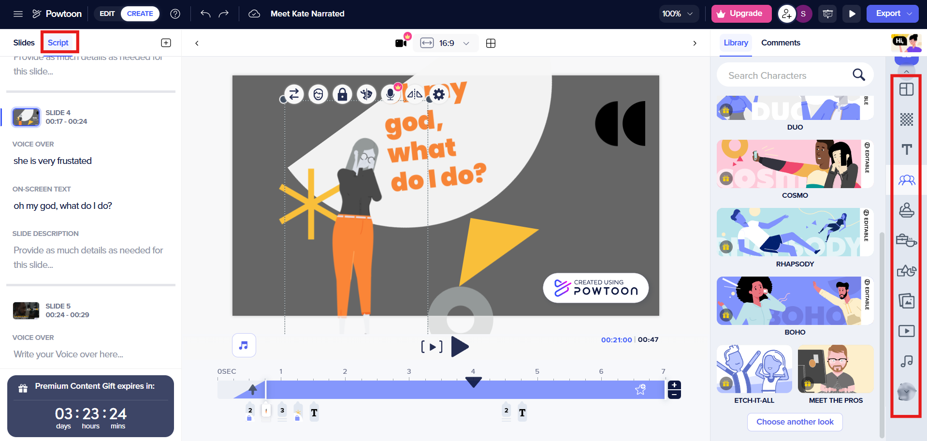Image resolution: width=927 pixels, height=441 pixels.
Task: Click the timeline playhead marker
Action: click(x=473, y=382)
